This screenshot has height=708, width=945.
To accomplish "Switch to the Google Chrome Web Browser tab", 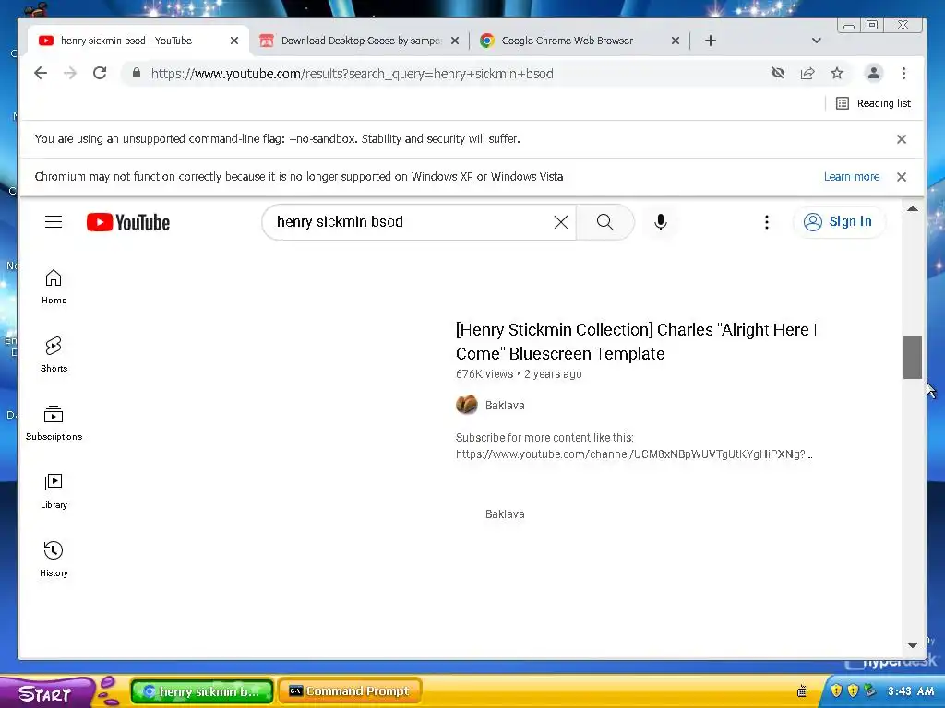I will coord(580,41).
